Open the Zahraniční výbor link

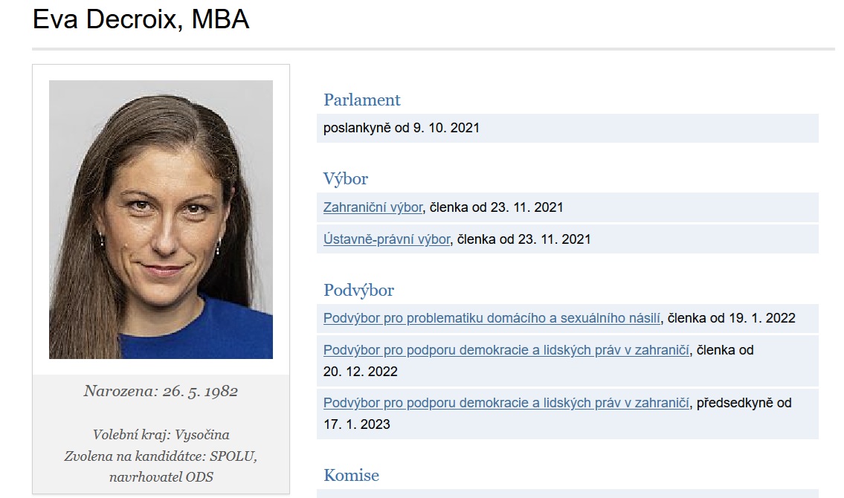click(x=373, y=207)
